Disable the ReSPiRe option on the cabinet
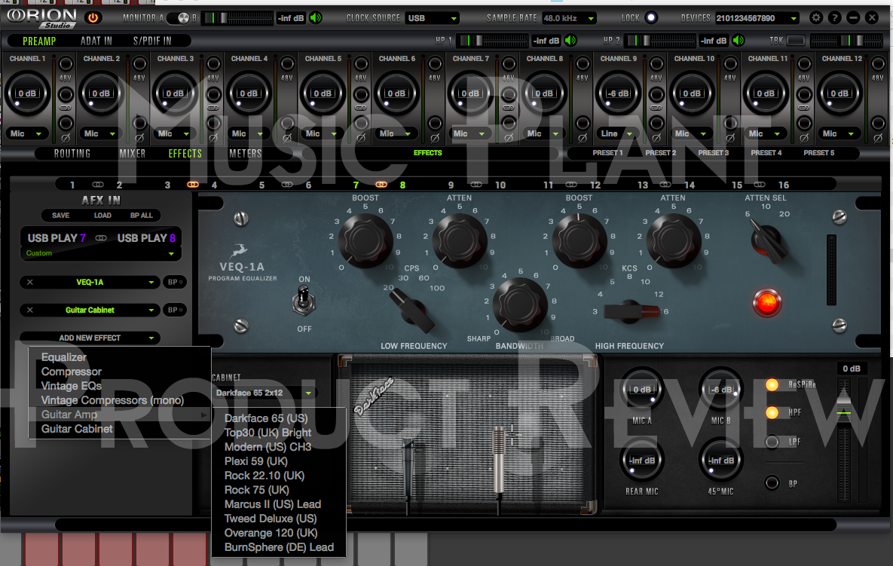The height and width of the screenshot is (566, 893). tap(772, 385)
